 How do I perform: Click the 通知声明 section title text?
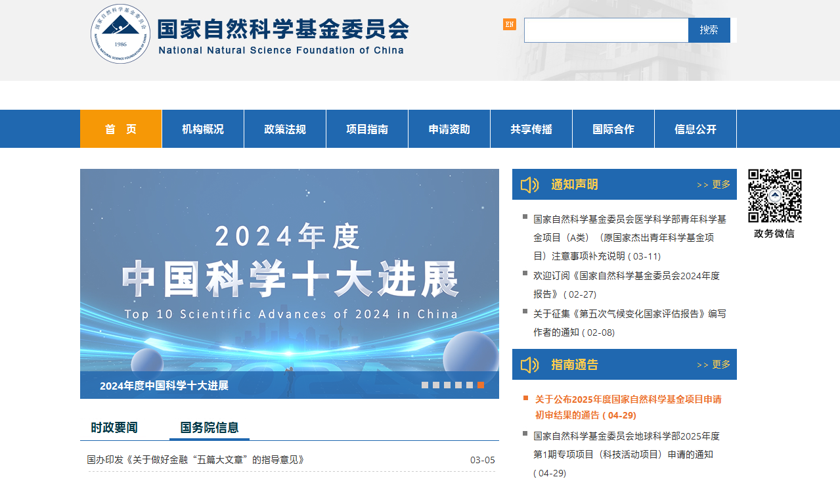pos(575,185)
